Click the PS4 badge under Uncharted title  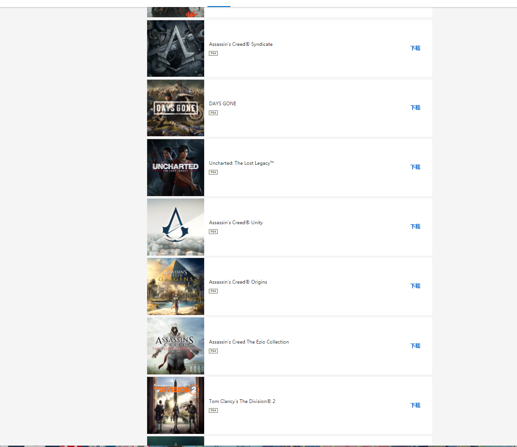213,172
